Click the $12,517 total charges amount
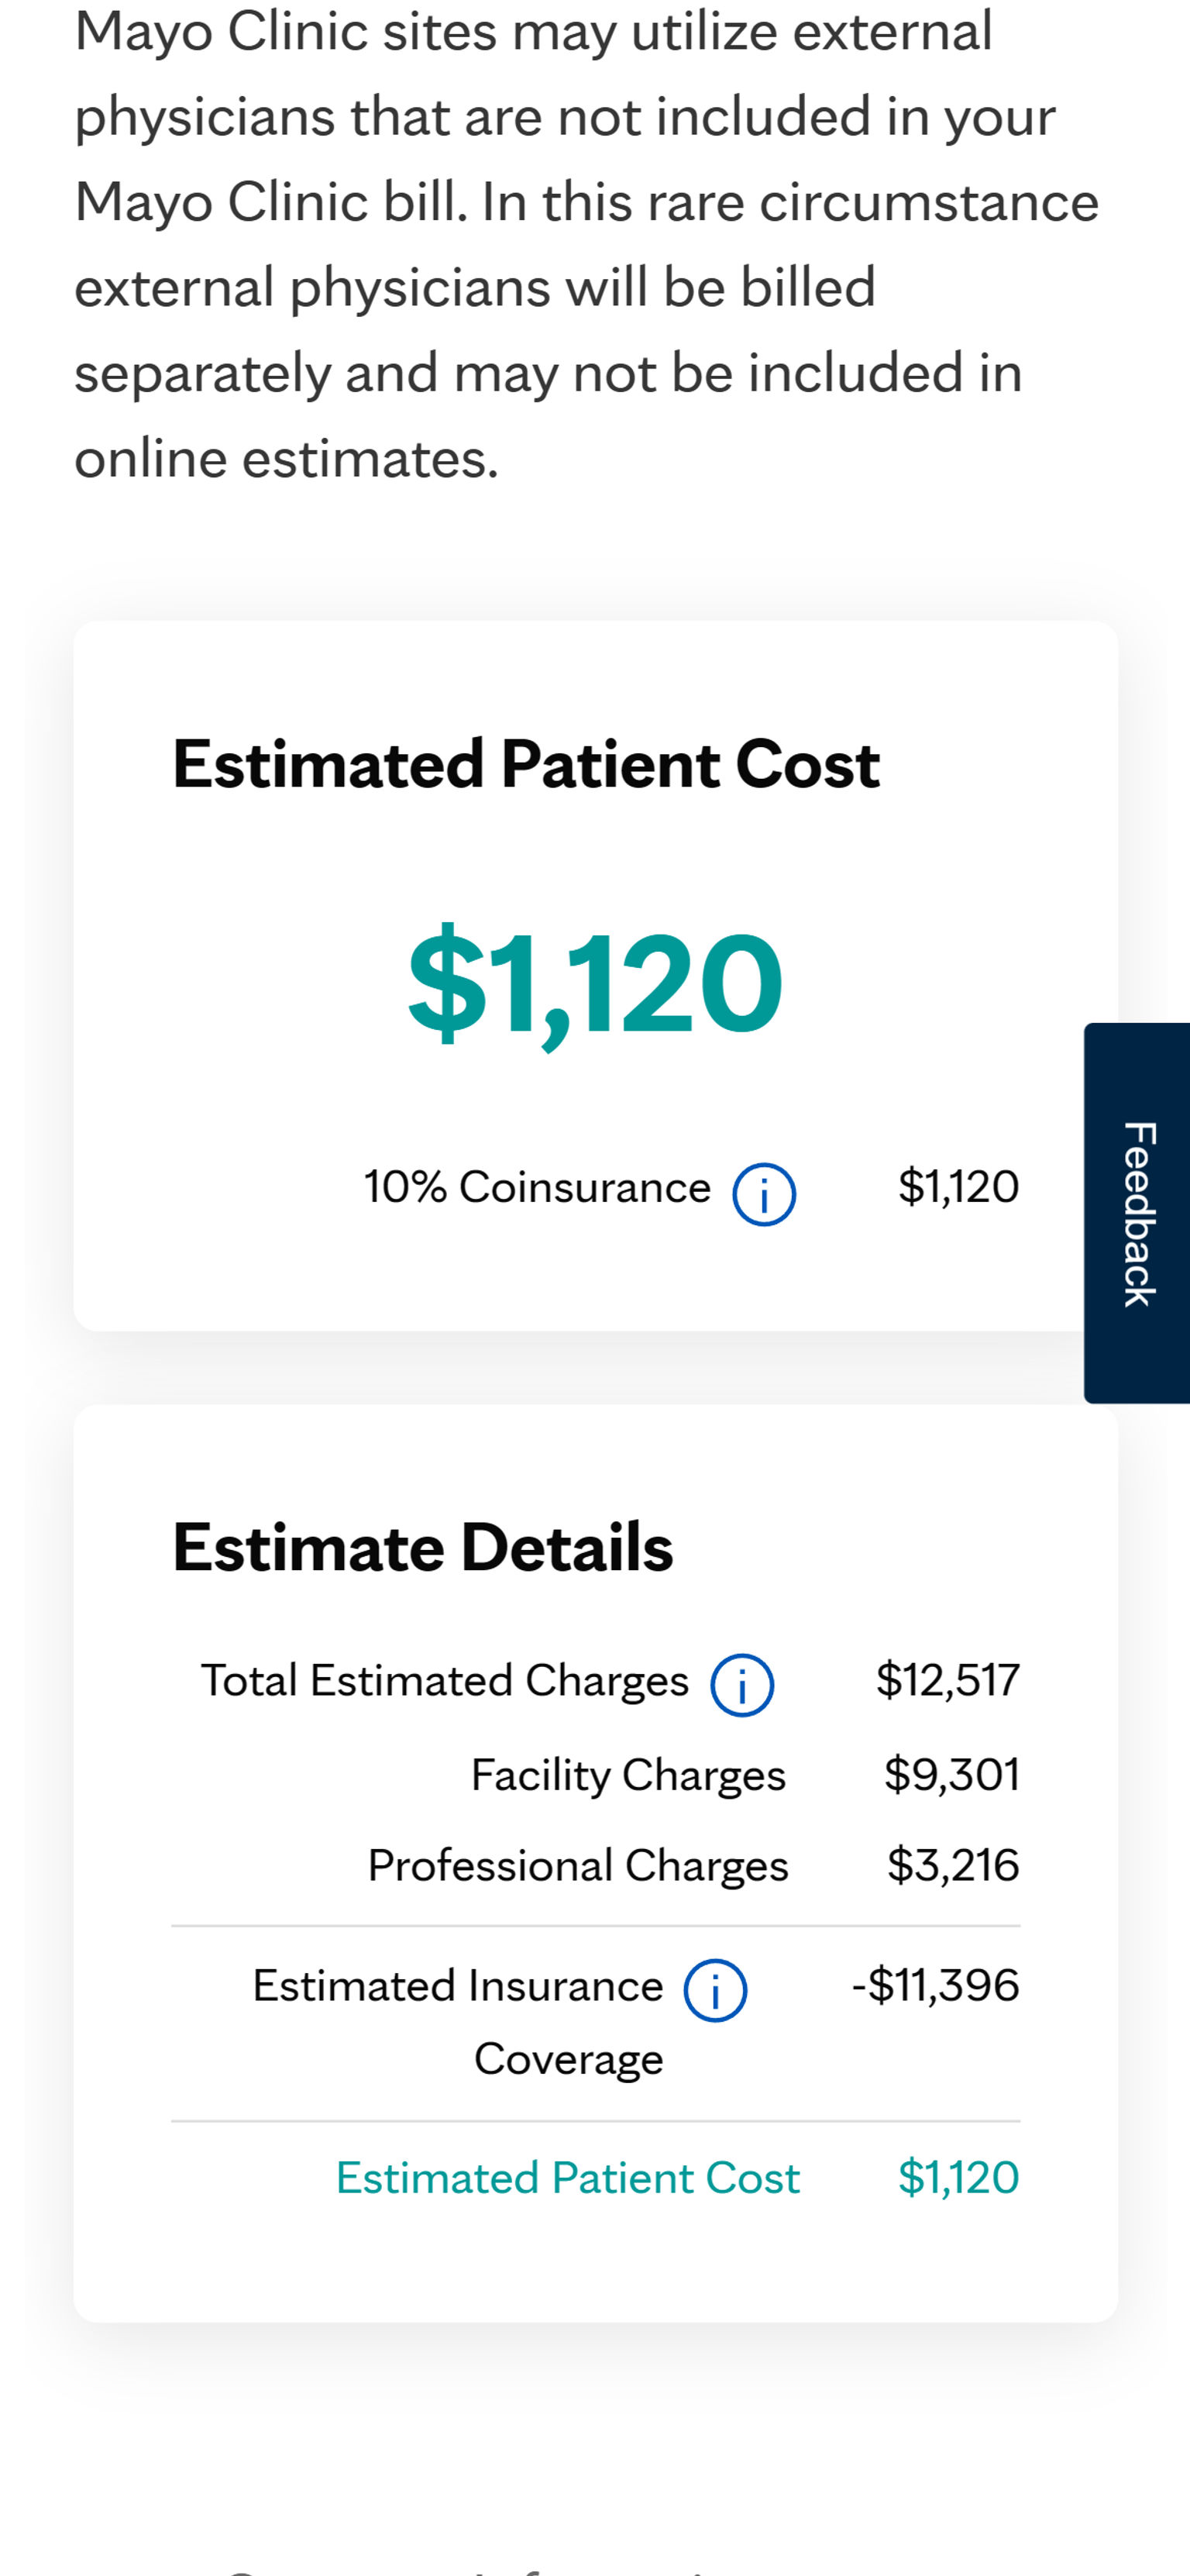Screen dimensions: 1190x2576 pyautogui.click(x=947, y=1681)
